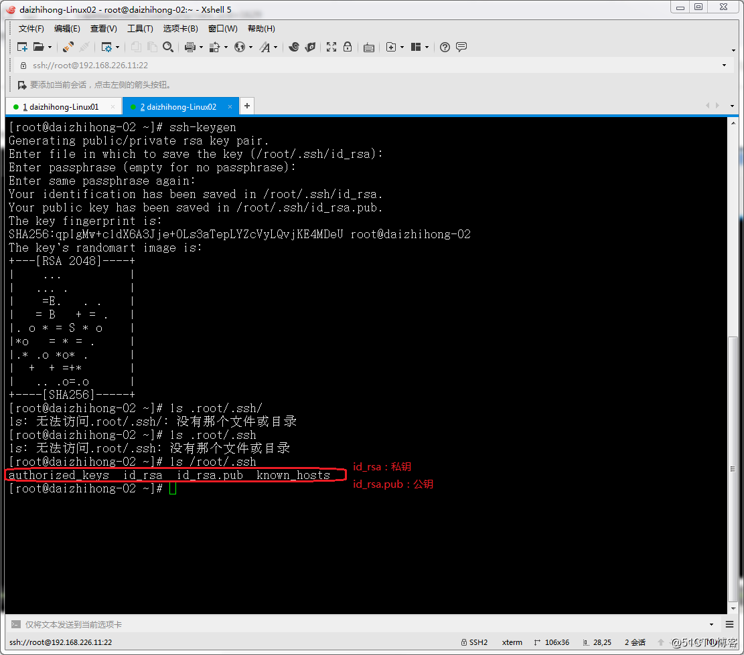Viewport: 744px width, 655px height.
Task: Expand the Properties dropdown arrow
Action: (x=118, y=48)
